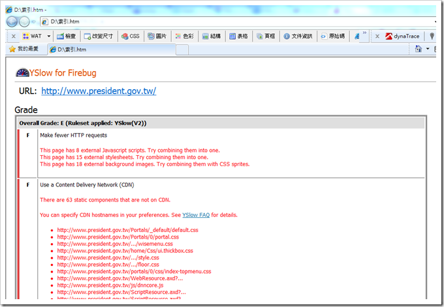Viewport: 444px width, 307px height.
Task: Open the 表格 (Tables) toolbar item
Action: point(238,37)
